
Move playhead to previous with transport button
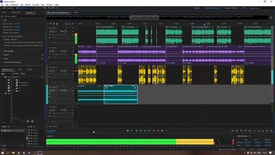pos(141,131)
